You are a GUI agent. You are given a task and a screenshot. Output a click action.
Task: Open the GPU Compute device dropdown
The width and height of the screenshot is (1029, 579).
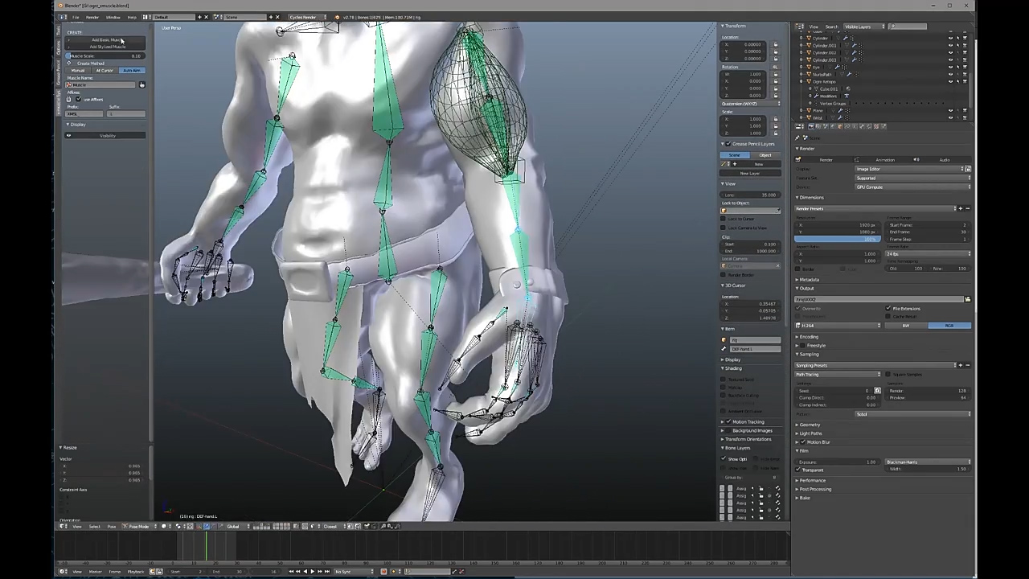click(x=912, y=187)
